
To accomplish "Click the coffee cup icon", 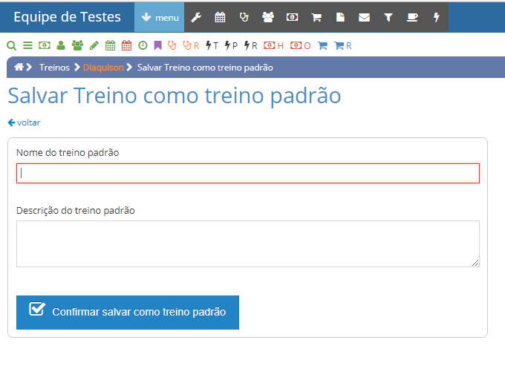I will coord(412,17).
